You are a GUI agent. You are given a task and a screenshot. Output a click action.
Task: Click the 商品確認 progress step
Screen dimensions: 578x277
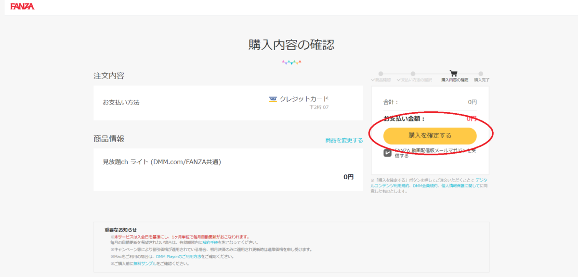381,77
